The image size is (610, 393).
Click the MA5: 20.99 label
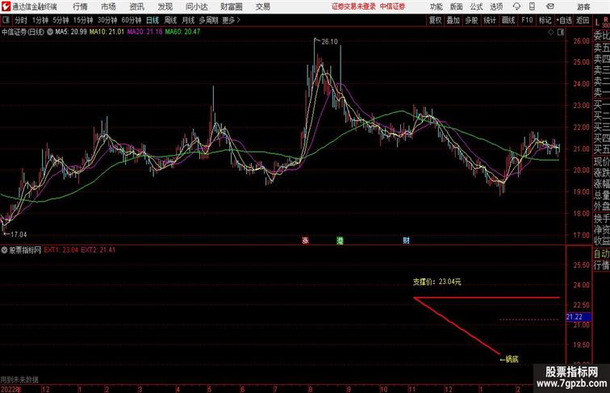71,32
